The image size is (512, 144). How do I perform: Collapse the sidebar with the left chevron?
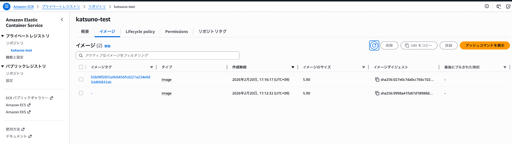[62, 20]
